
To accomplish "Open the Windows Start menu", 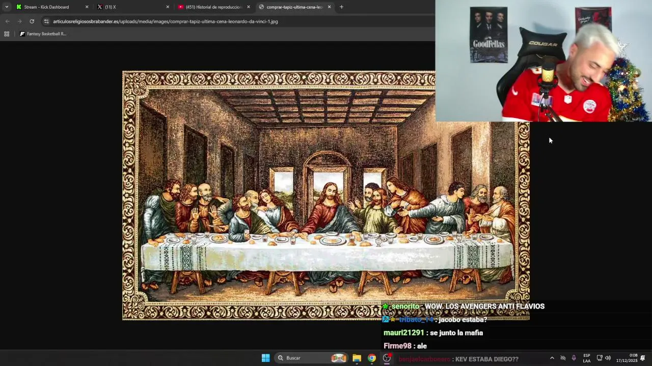I will pos(265,358).
